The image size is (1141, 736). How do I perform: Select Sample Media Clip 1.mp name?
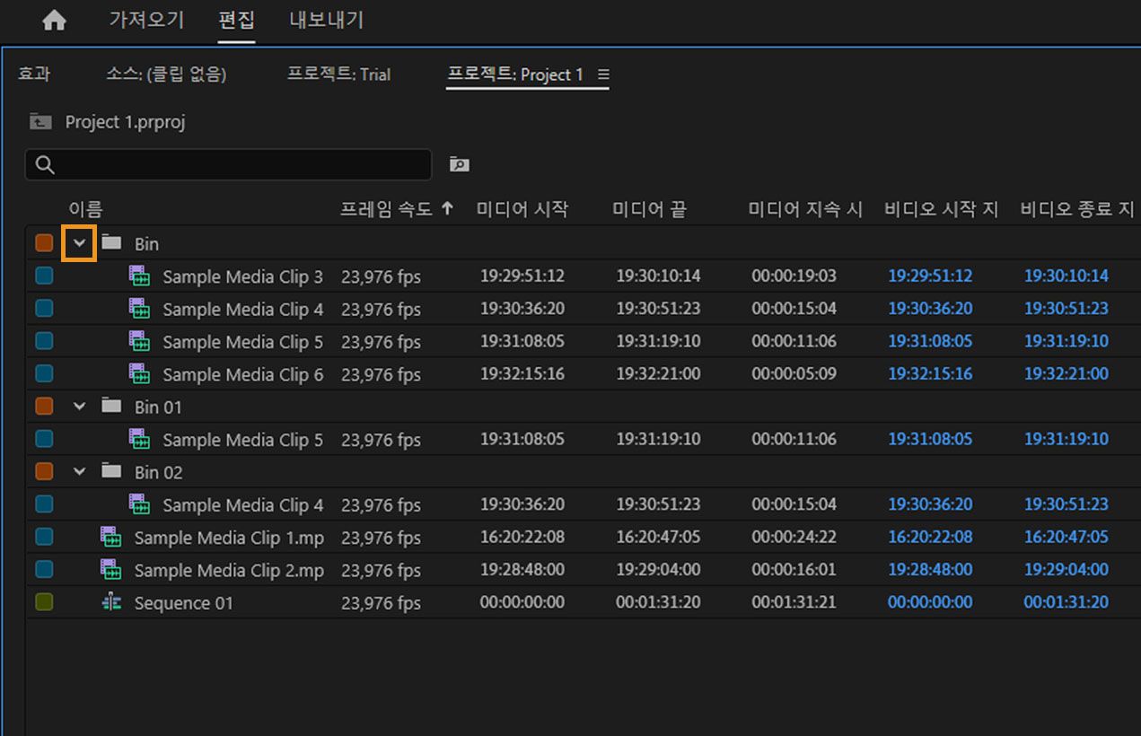(229, 538)
